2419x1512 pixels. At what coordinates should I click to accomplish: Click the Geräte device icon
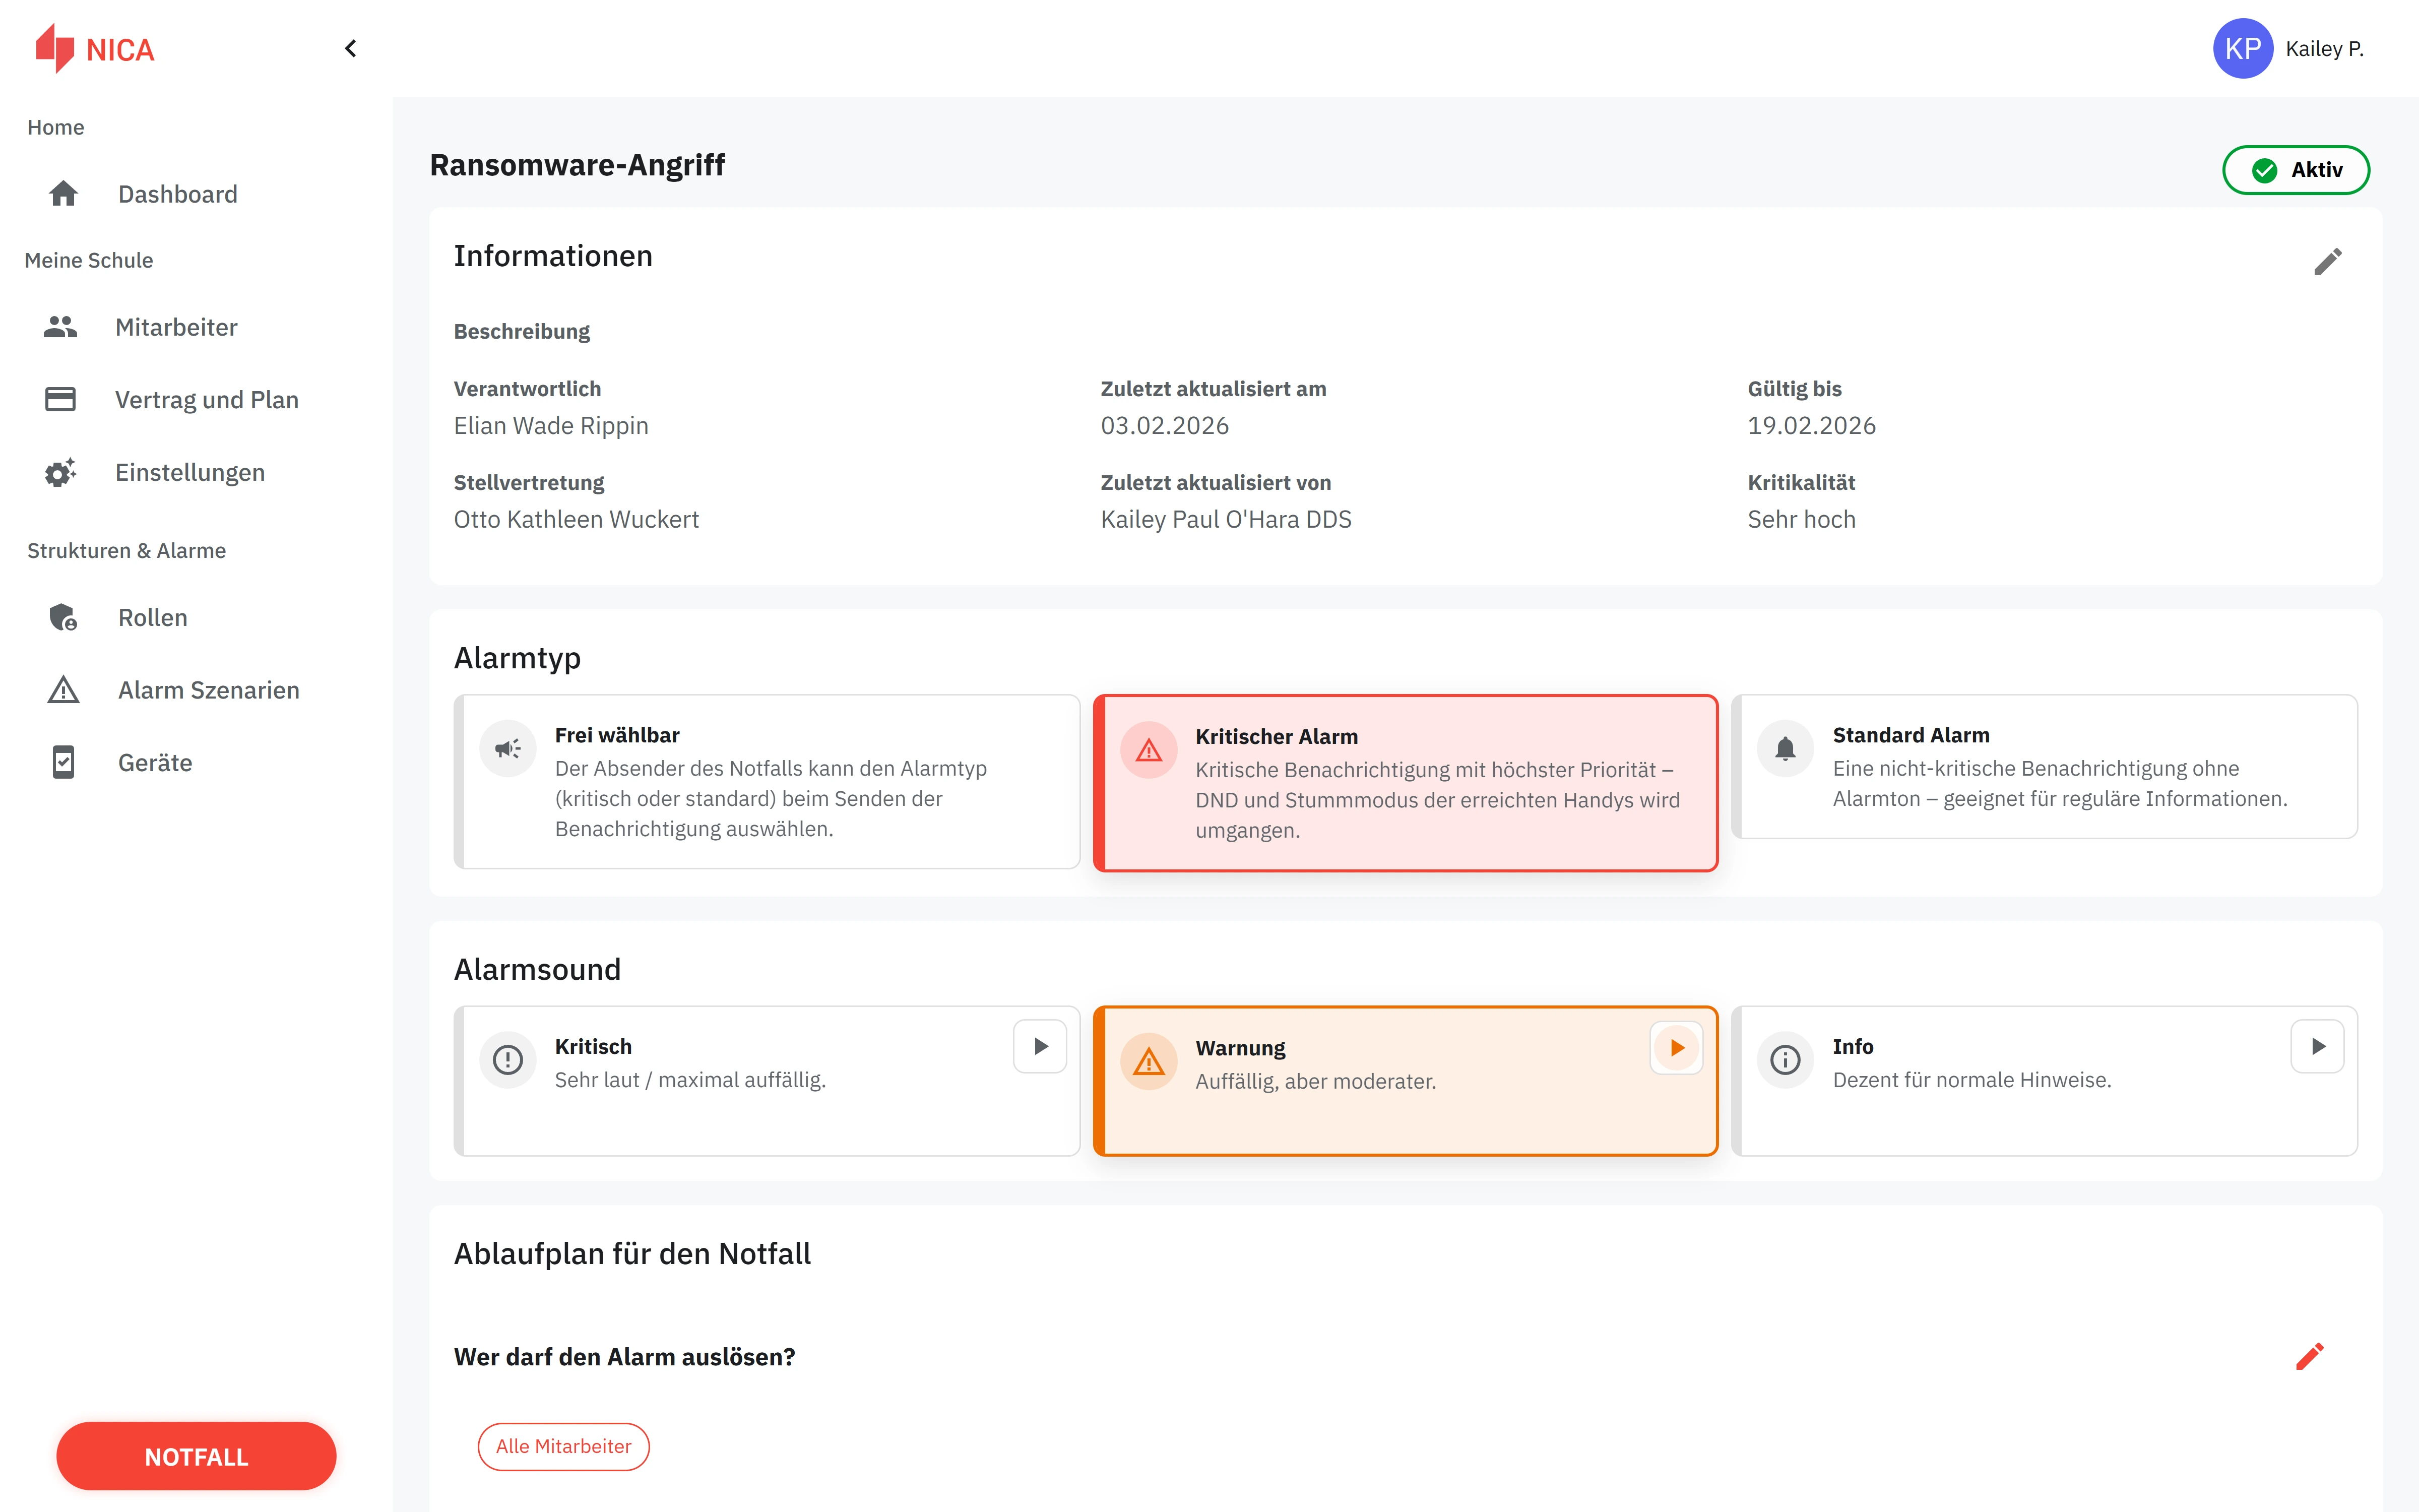pyautogui.click(x=63, y=763)
